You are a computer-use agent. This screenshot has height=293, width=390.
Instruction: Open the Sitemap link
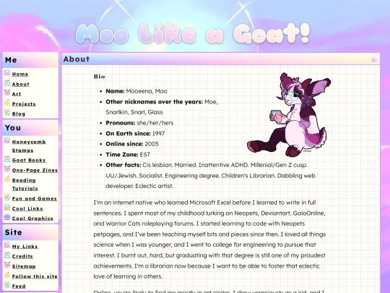pos(24,266)
